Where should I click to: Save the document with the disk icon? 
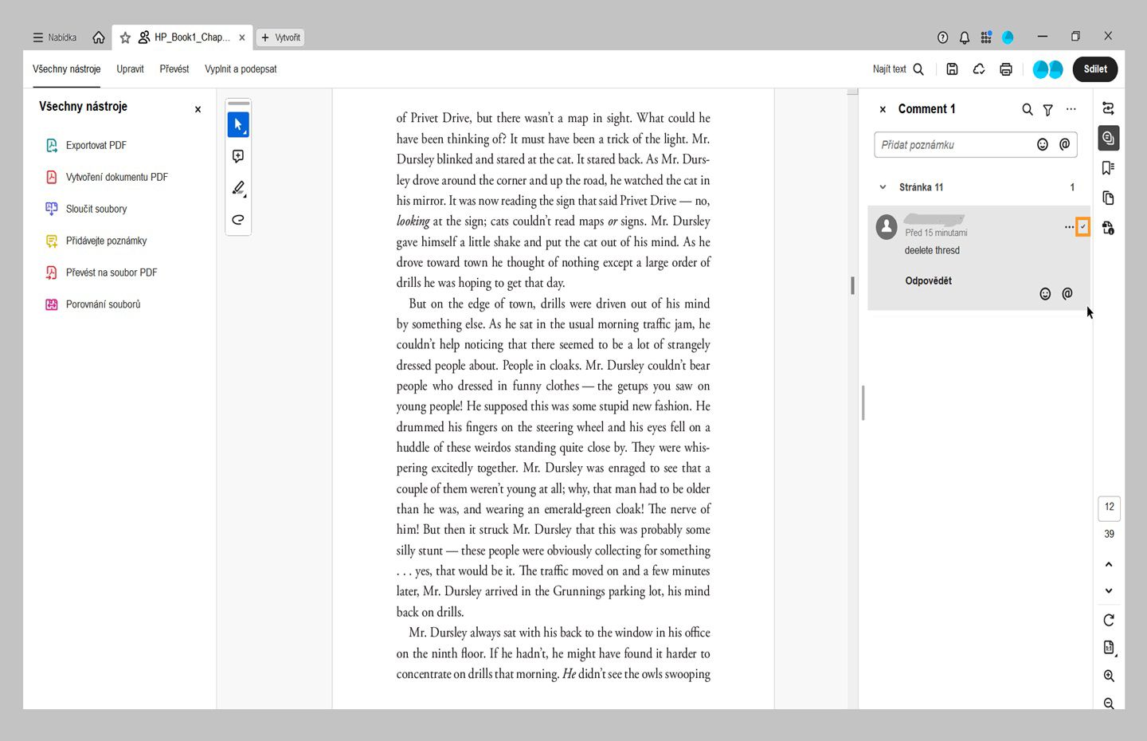click(952, 69)
